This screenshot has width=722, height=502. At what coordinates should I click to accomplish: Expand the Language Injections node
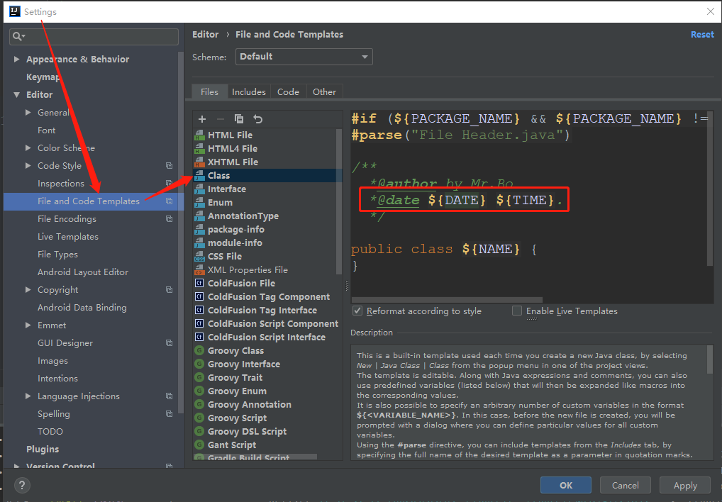28,396
